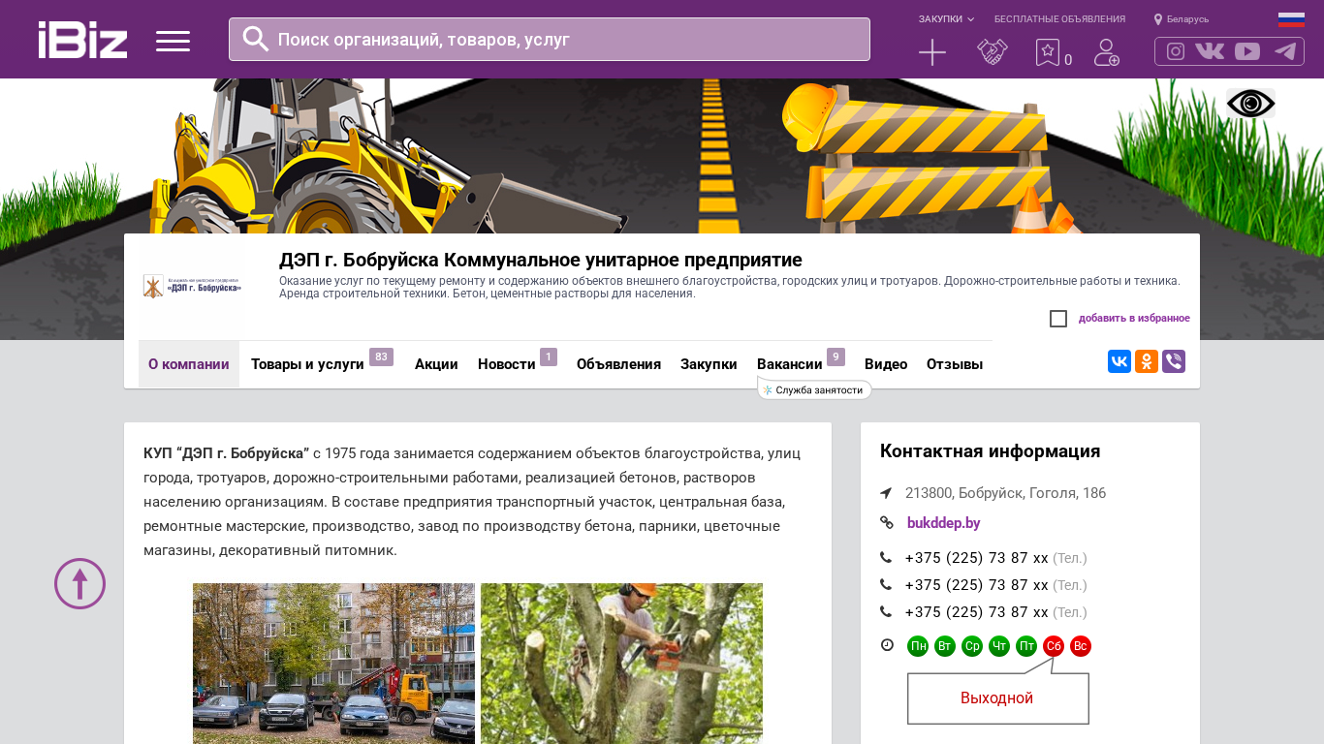Click the ДЭП г. Бобруйска company logo

[x=192, y=286]
